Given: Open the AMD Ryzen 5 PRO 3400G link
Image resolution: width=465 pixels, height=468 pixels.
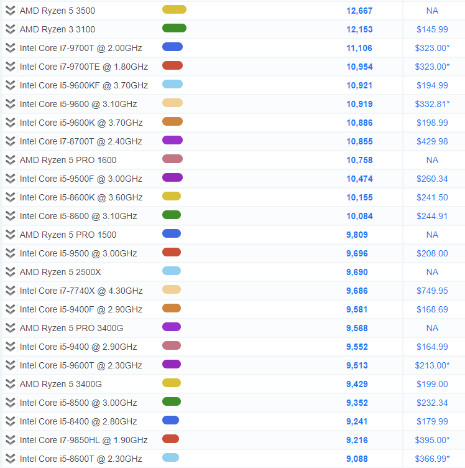Looking at the screenshot, I should tap(71, 328).
